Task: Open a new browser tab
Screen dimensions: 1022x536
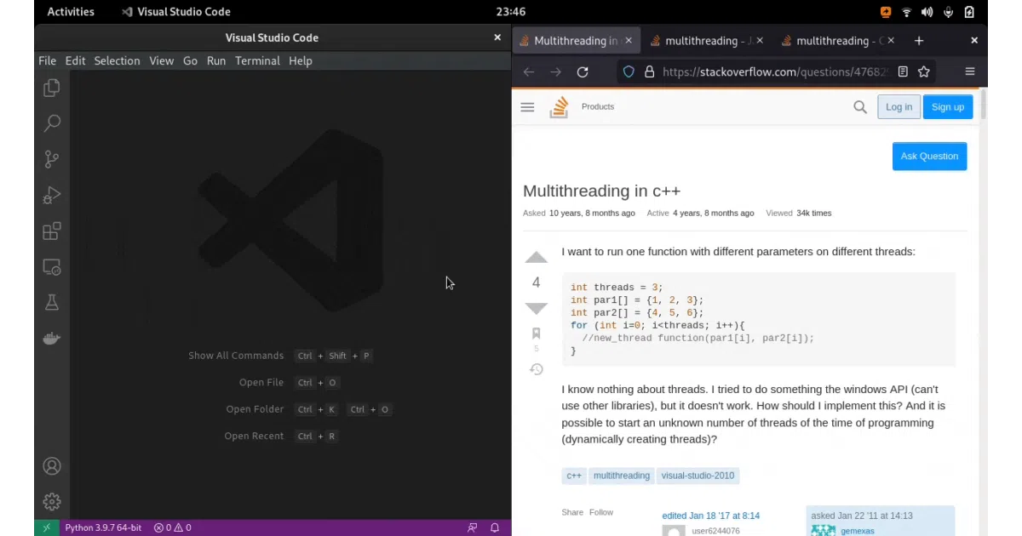Action: tap(919, 41)
